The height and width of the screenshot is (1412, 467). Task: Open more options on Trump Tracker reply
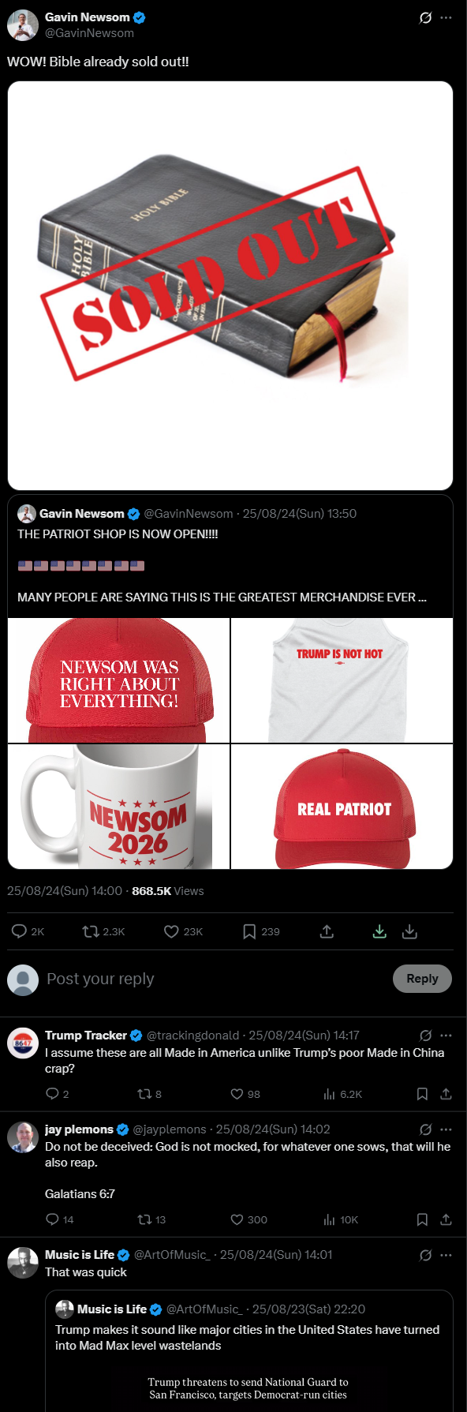[x=446, y=1035]
